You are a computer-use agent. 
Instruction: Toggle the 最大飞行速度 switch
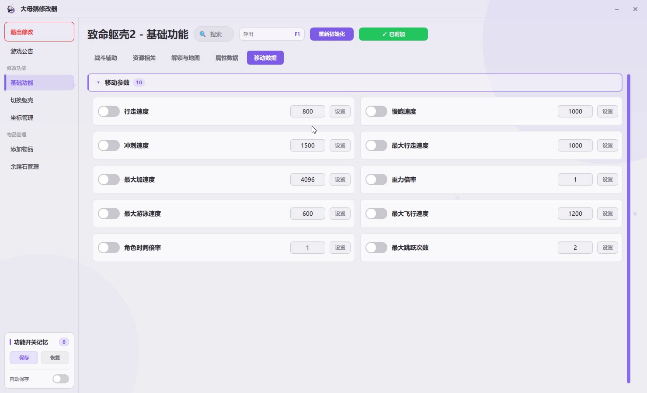[x=376, y=214]
